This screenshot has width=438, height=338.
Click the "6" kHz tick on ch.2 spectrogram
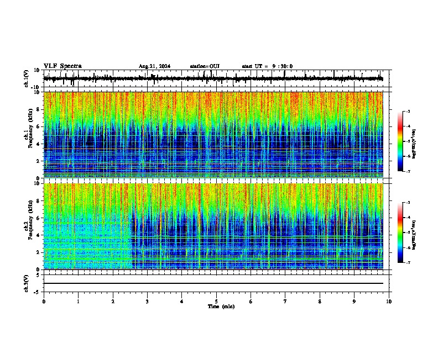coord(39,218)
